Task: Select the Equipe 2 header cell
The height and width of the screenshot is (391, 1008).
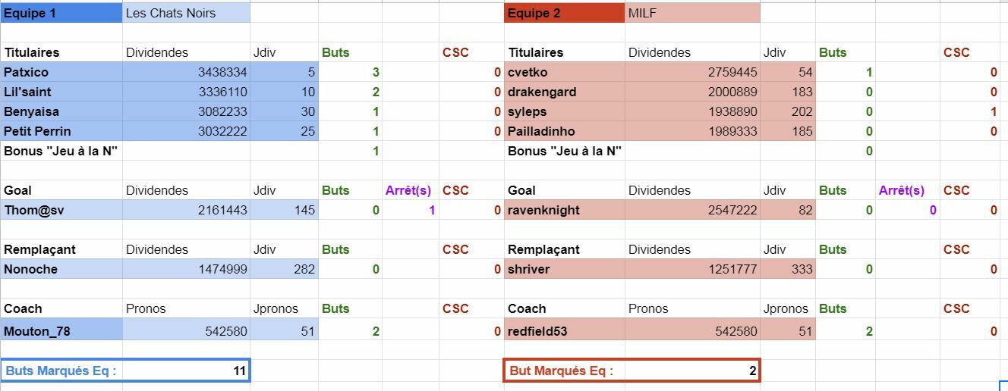Action: (564, 13)
